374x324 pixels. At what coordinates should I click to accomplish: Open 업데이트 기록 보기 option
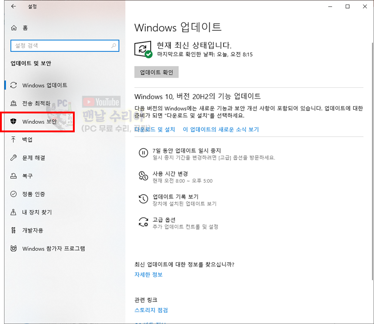coord(176,197)
